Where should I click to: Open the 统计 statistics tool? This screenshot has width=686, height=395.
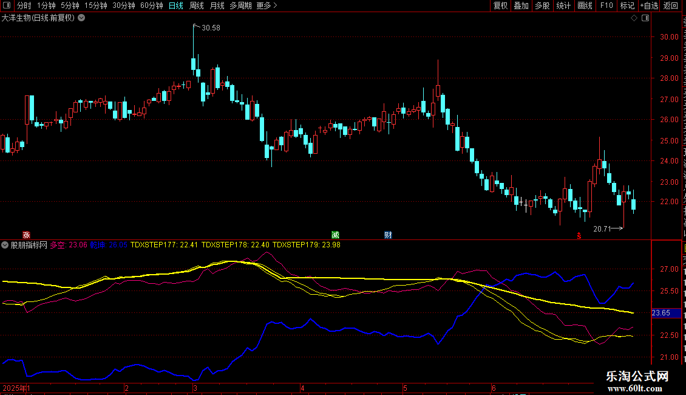(563, 5)
